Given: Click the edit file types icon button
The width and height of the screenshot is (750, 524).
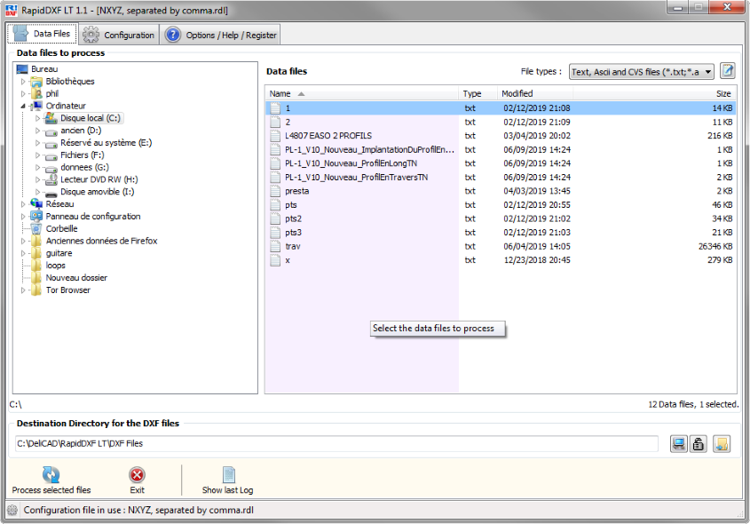Looking at the screenshot, I should click(x=728, y=71).
